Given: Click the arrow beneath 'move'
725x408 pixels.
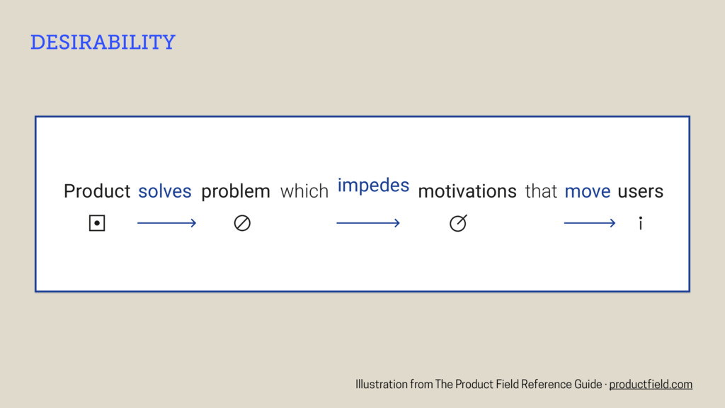Looking at the screenshot, I should [x=590, y=224].
